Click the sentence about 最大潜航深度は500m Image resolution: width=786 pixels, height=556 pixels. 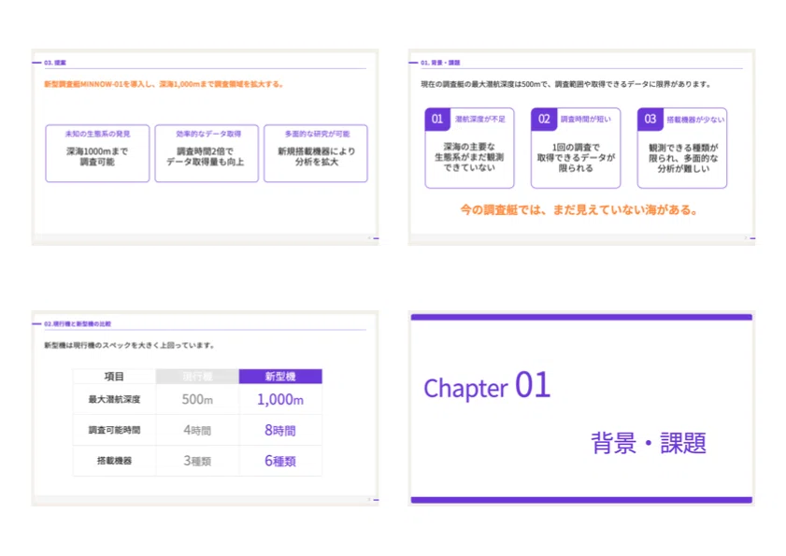566,84
